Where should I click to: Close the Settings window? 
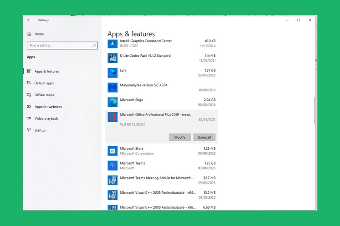pyautogui.click(x=310, y=20)
